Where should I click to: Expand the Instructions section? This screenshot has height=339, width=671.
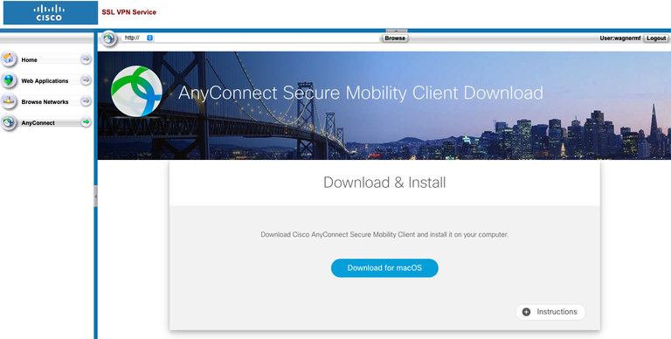[x=550, y=312]
